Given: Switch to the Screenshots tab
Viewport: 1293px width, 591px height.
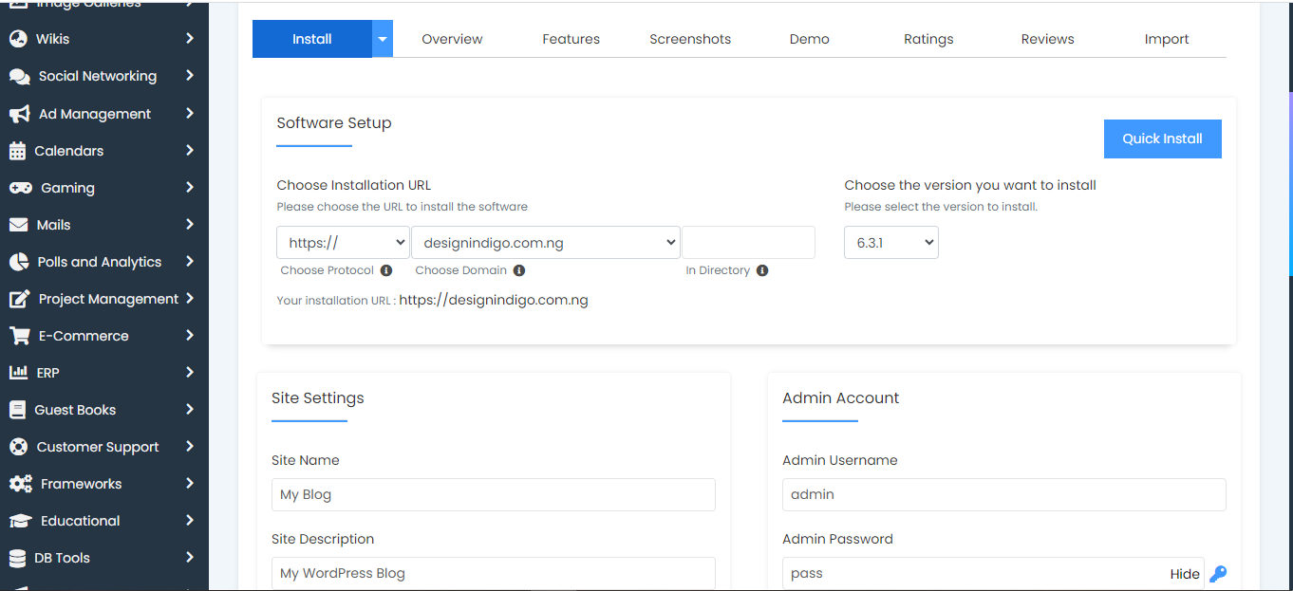Looking at the screenshot, I should point(690,39).
